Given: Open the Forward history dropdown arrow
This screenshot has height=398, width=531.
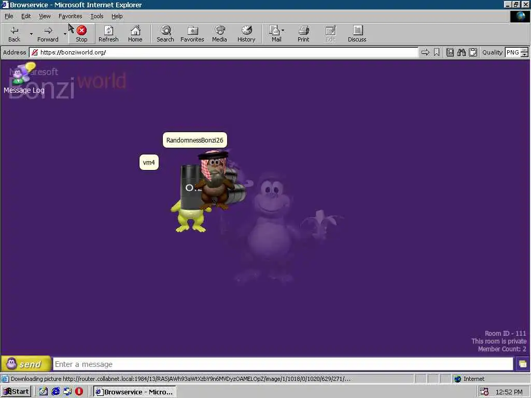Looking at the screenshot, I should click(x=65, y=34).
